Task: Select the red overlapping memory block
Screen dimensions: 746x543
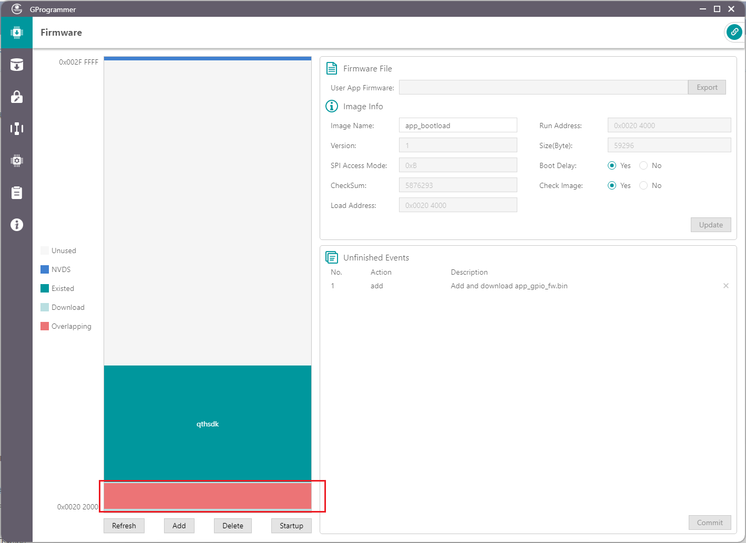Action: tap(208, 496)
